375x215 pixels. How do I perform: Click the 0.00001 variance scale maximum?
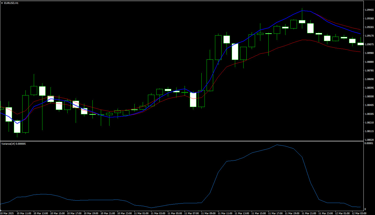pyautogui.click(x=369, y=143)
